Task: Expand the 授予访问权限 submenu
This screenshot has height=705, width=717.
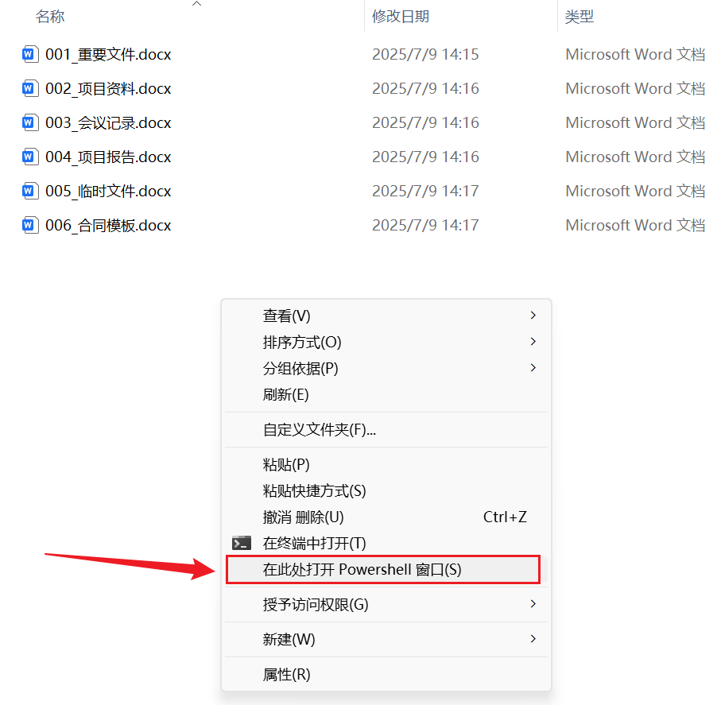Action: [x=533, y=603]
